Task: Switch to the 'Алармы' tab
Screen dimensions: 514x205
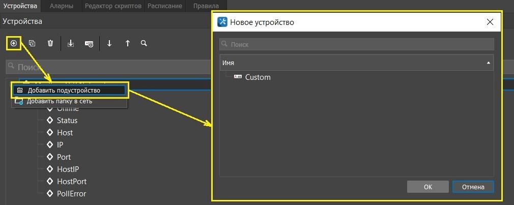Action: (x=62, y=6)
